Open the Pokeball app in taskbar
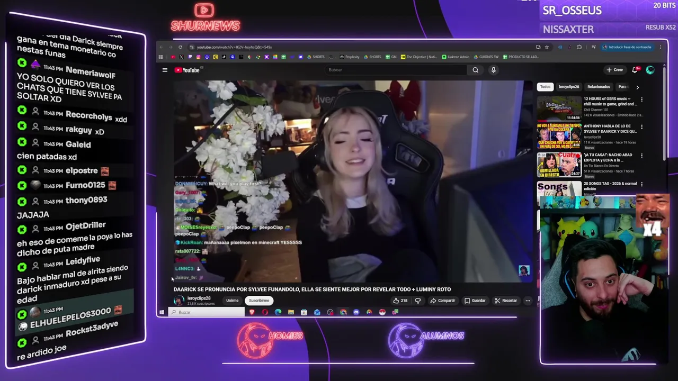The image size is (678, 381). [x=382, y=312]
